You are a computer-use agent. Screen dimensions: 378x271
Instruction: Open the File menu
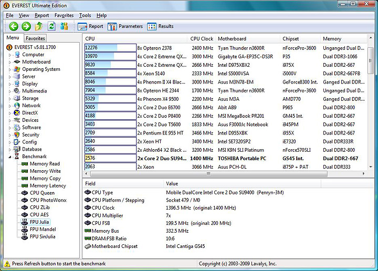[x=9, y=15]
